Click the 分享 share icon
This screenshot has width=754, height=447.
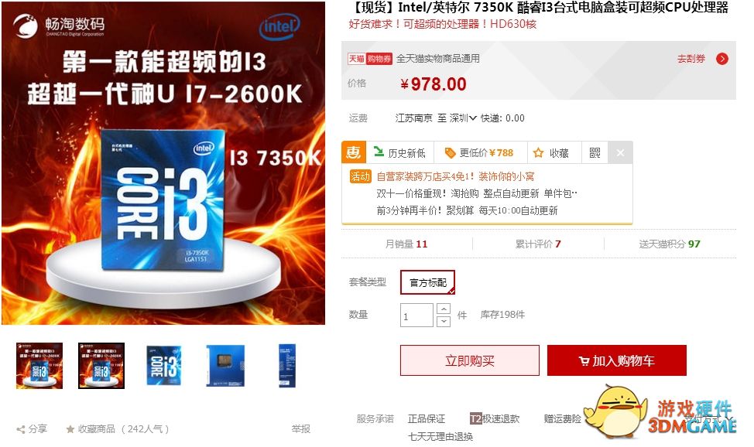tap(21, 429)
